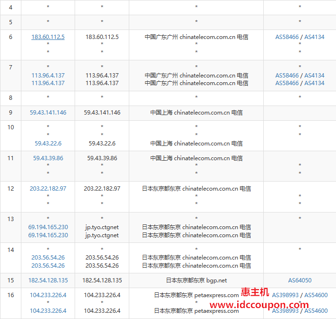
Task: Click second 203.56.54.26 link in hop 14
Action: pyautogui.click(x=48, y=266)
